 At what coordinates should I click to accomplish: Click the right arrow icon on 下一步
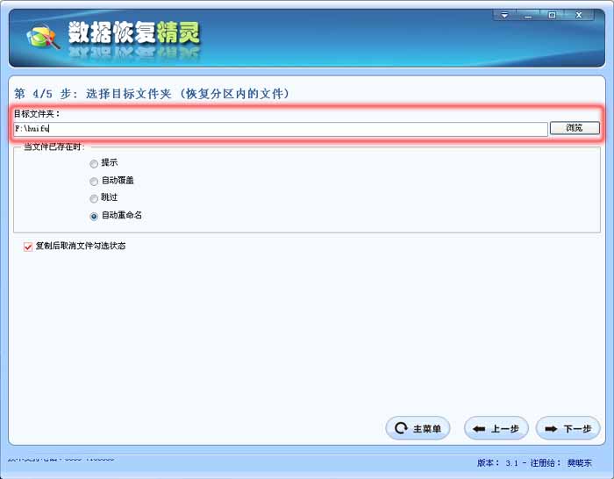tap(551, 429)
